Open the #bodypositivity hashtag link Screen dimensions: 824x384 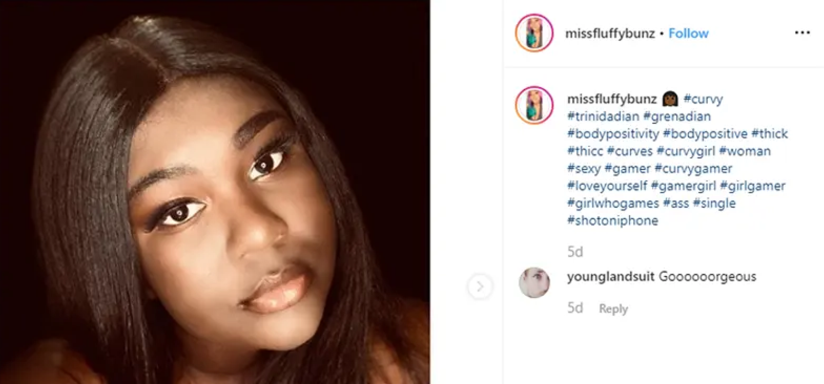pyautogui.click(x=613, y=134)
